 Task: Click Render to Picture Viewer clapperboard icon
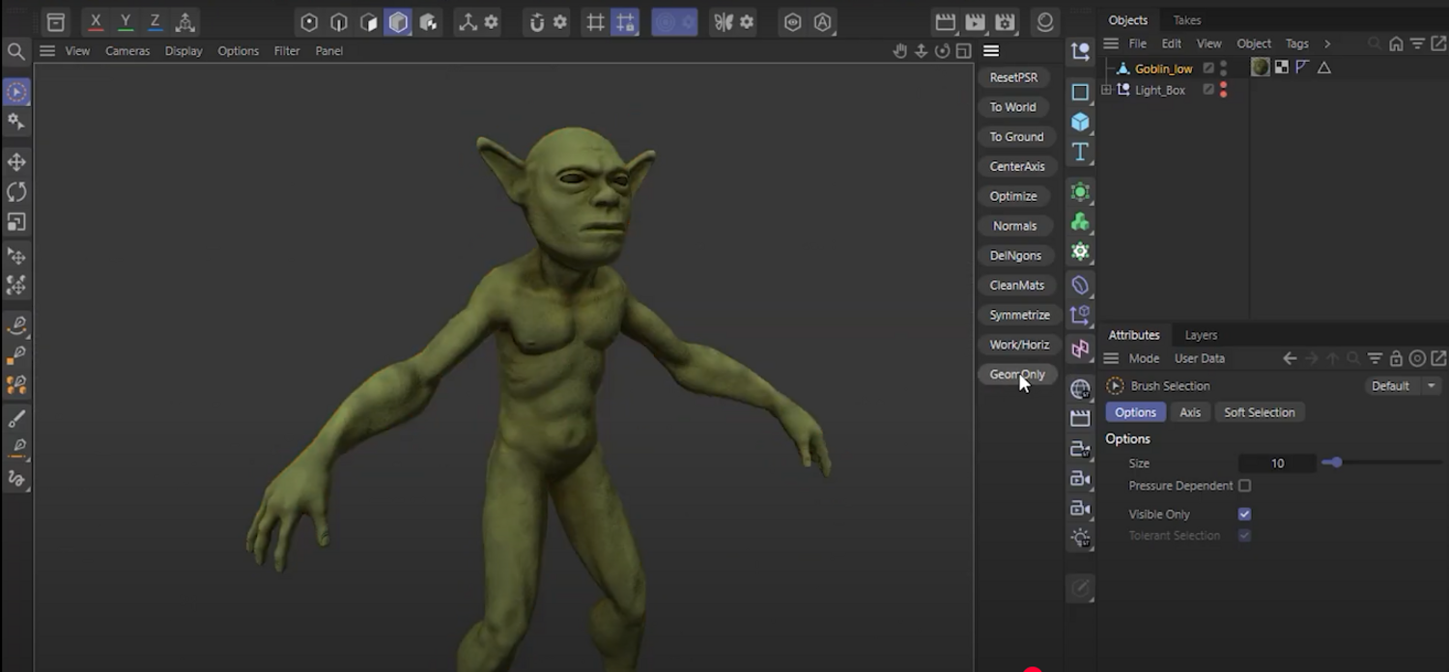(976, 21)
